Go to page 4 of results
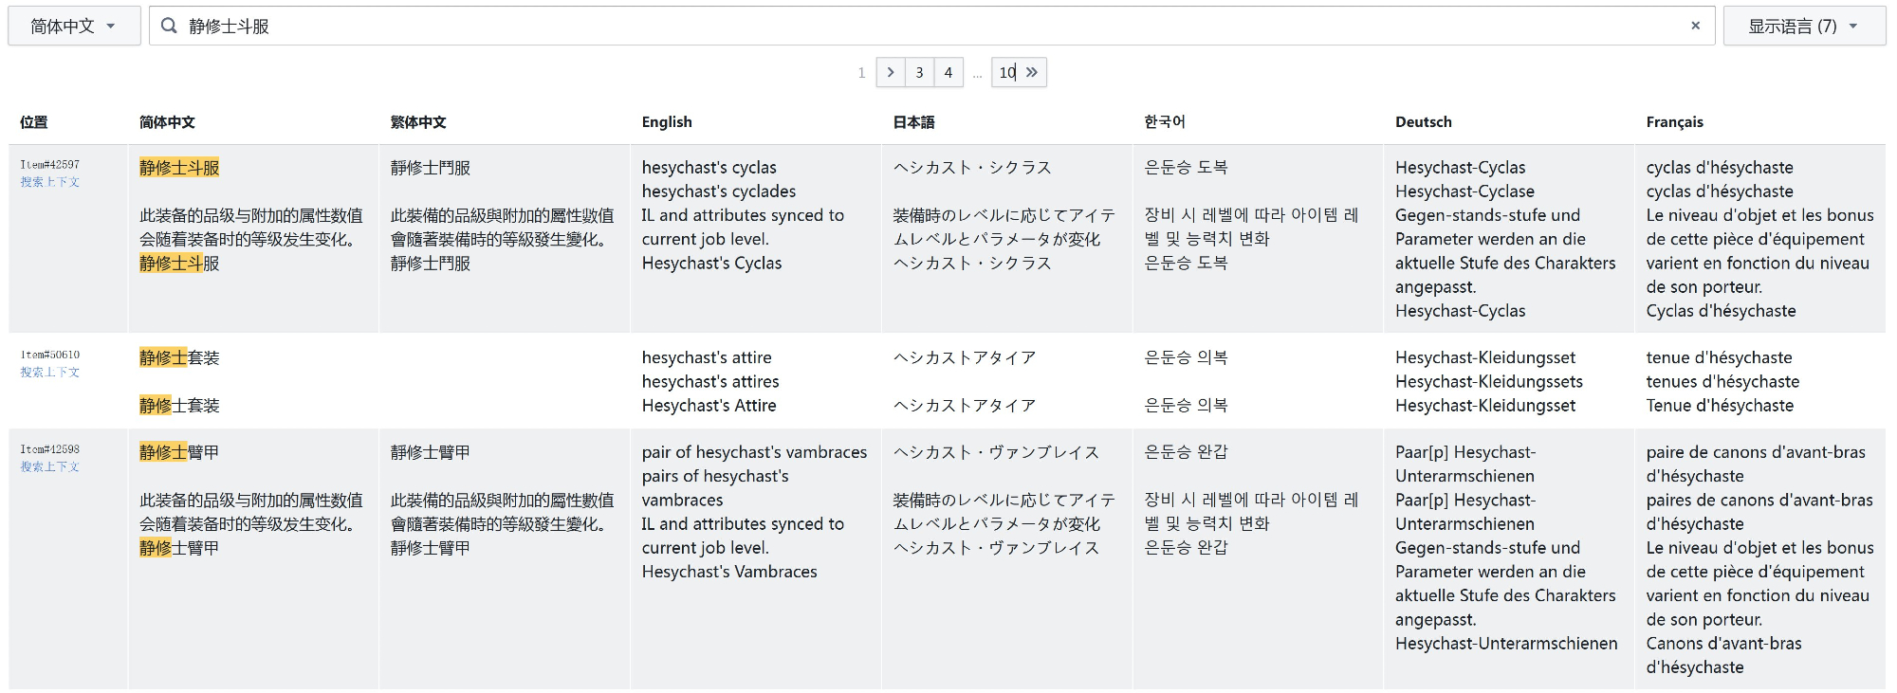Screen dimensions: 1897x693 (948, 72)
